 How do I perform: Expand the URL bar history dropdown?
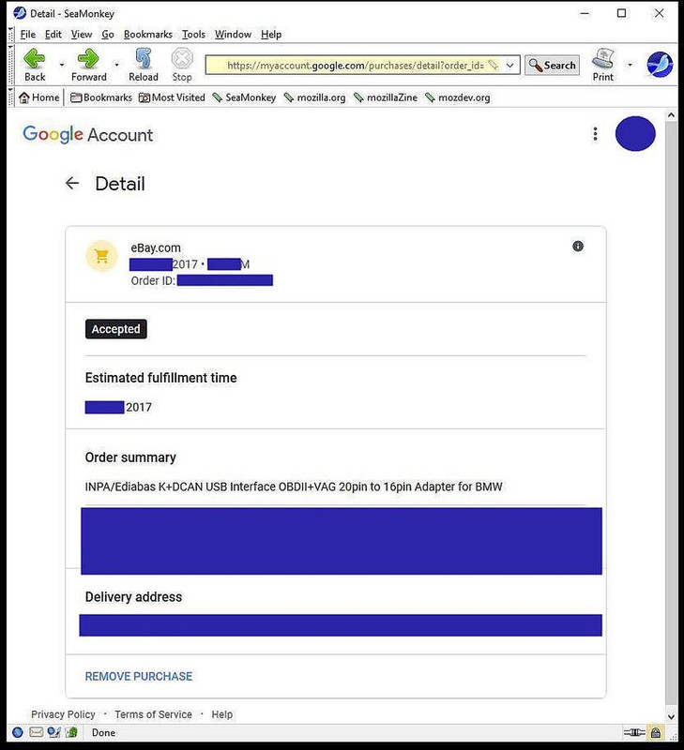tap(510, 65)
